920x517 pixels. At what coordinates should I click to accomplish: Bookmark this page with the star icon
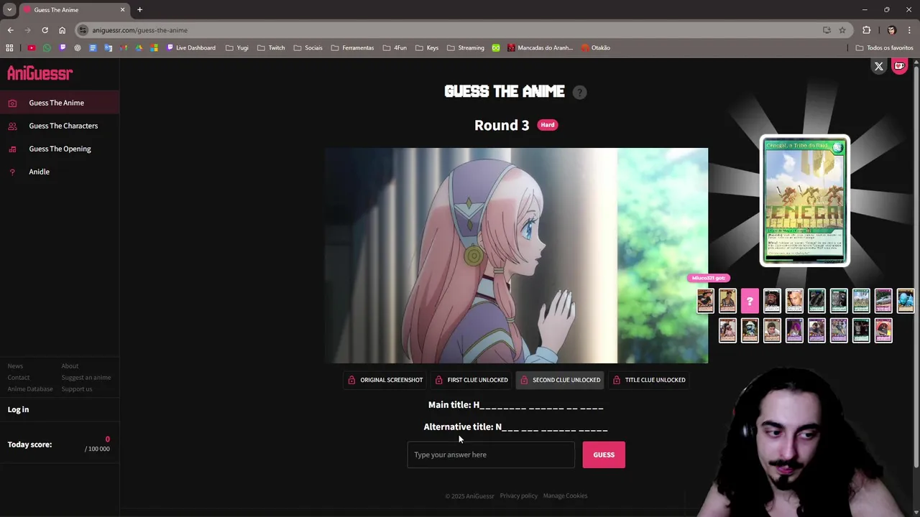842,30
